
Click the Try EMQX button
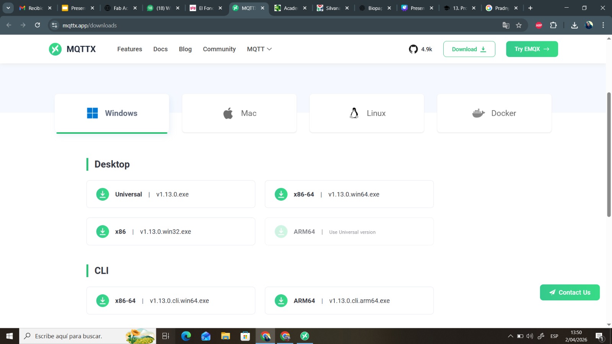532,49
